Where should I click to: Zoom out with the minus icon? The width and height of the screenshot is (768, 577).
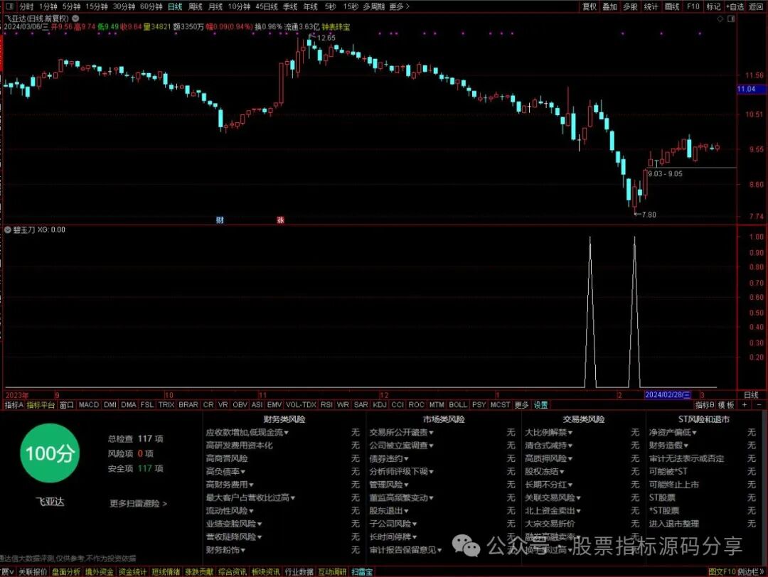point(759,405)
